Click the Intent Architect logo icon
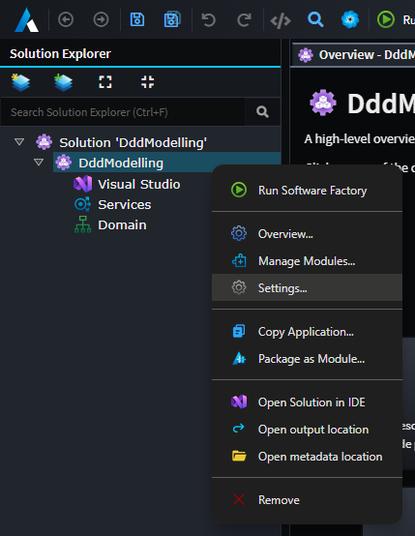 (27, 19)
